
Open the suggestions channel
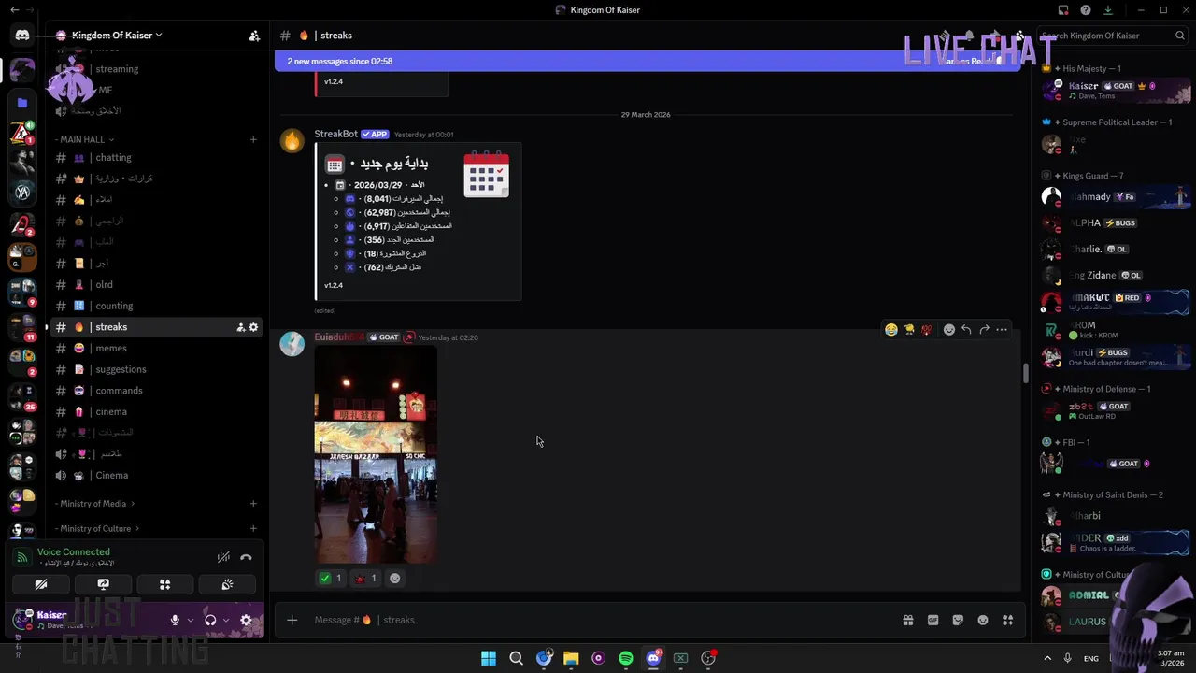tap(156, 369)
